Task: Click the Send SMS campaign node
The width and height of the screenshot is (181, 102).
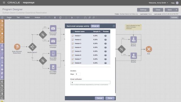Action: pos(53,54)
